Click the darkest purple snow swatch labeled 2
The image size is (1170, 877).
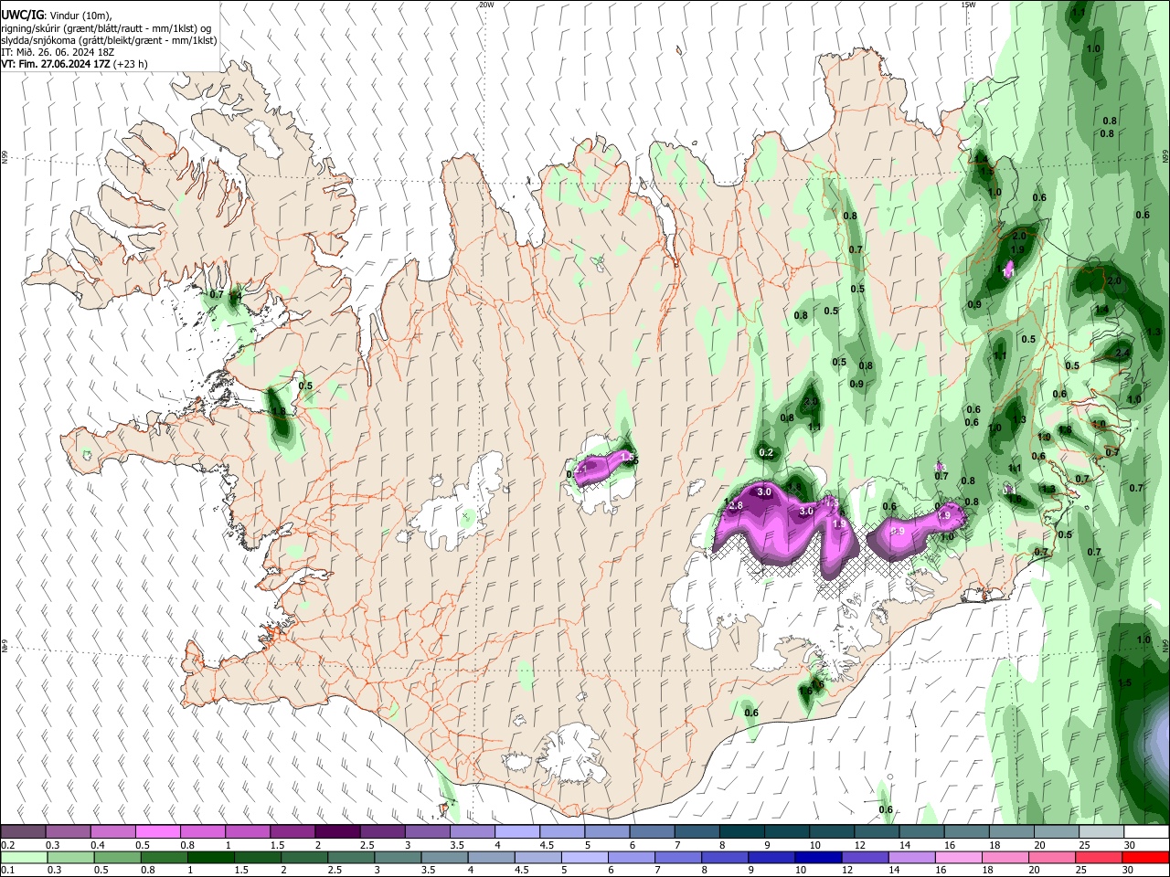(337, 831)
